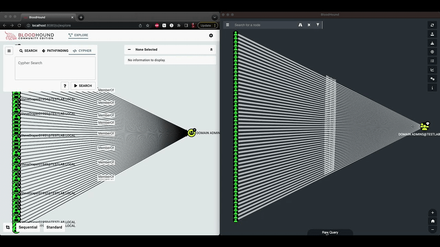440x247 pixels.
Task: Click the hamburger menu beside the search bar
Action: (x=228, y=25)
